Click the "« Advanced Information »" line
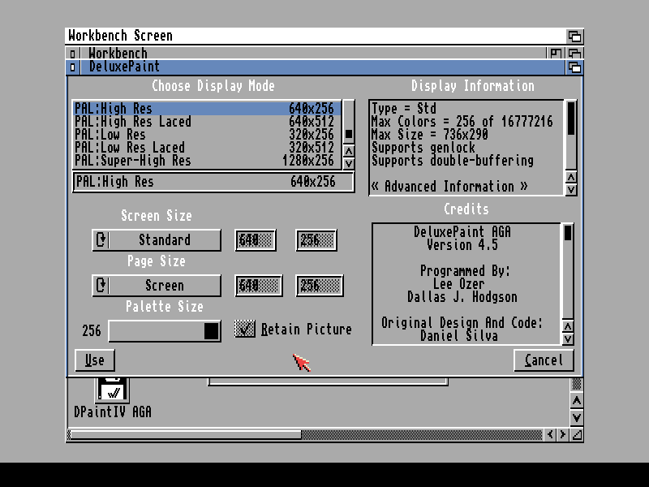The width and height of the screenshot is (649, 487). click(x=449, y=187)
